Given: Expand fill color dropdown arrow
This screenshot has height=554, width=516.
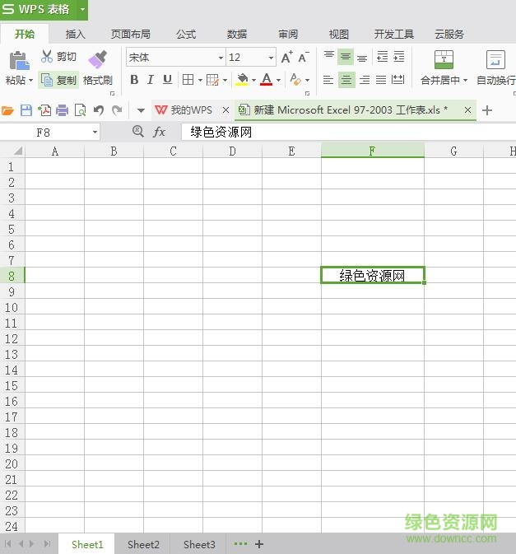Looking at the screenshot, I should (x=253, y=80).
